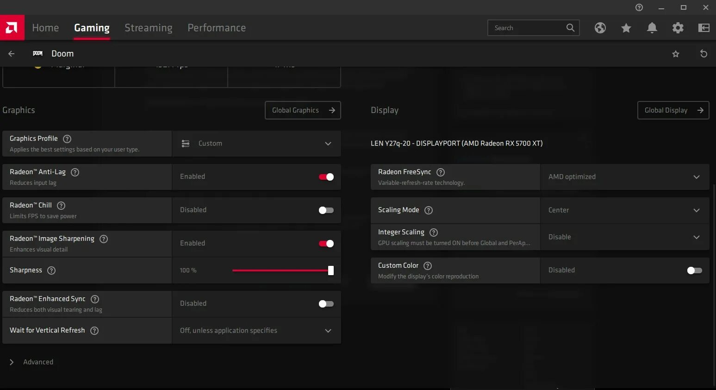
Task: Open the web browser globe icon
Action: coord(600,28)
